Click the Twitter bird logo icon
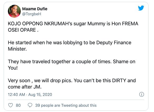Viewport: 154px width, 112px height. click(x=141, y=8)
